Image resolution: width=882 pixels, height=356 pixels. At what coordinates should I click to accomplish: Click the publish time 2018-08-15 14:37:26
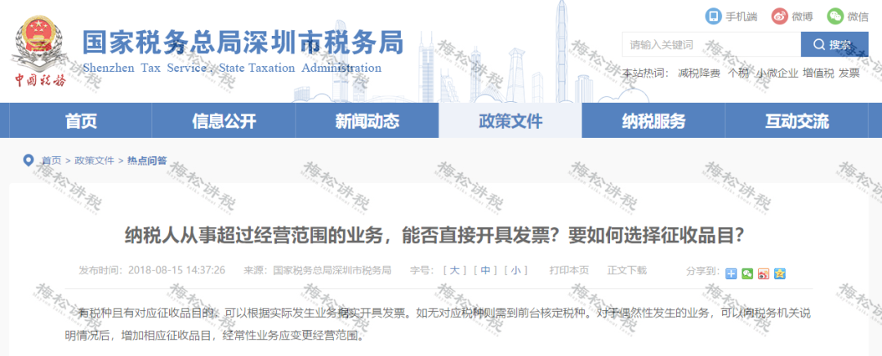pyautogui.click(x=176, y=270)
